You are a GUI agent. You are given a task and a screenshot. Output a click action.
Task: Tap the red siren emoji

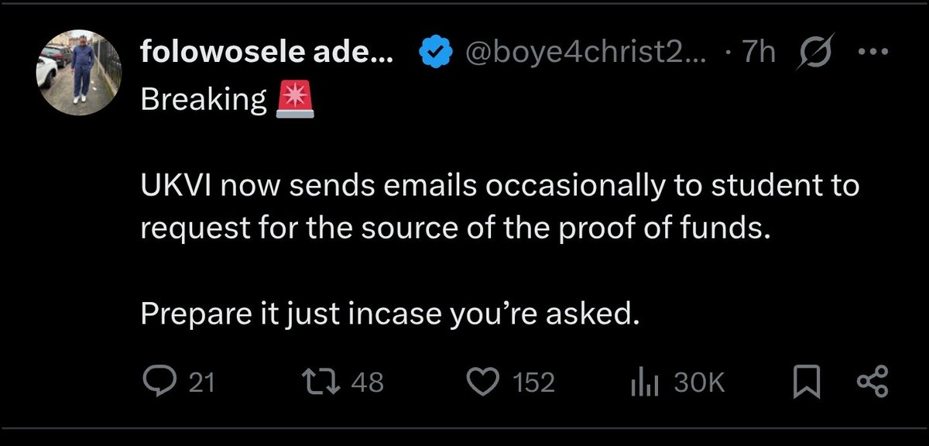tap(296, 101)
